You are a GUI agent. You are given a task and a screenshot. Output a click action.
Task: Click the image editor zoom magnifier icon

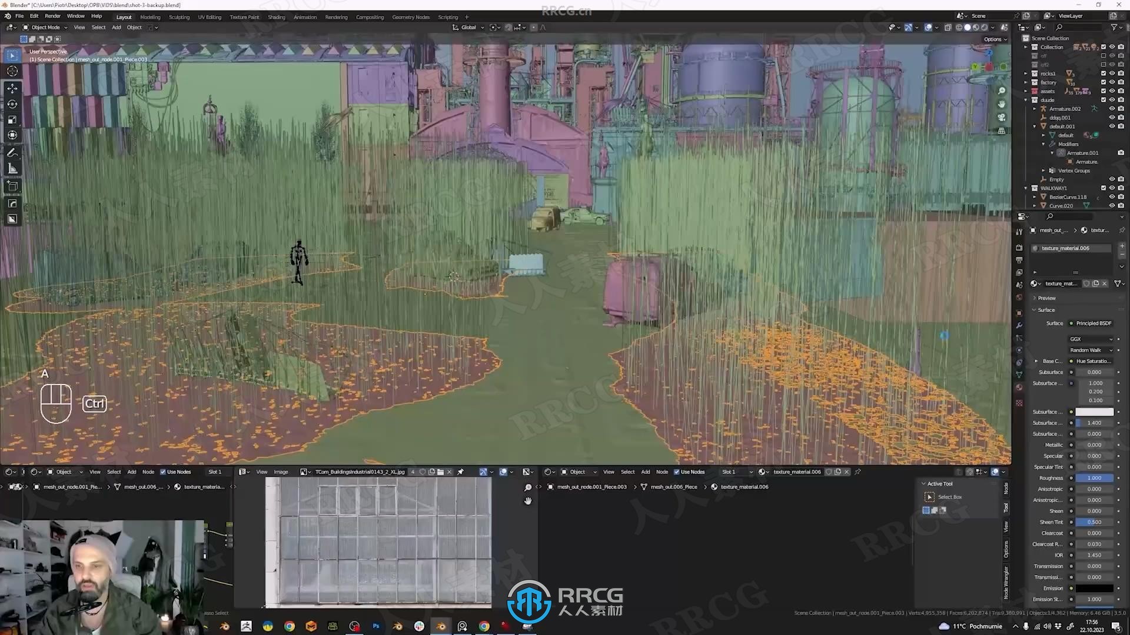coord(528,487)
